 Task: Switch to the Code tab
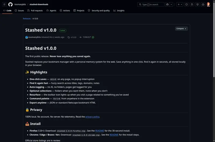point(8,10)
